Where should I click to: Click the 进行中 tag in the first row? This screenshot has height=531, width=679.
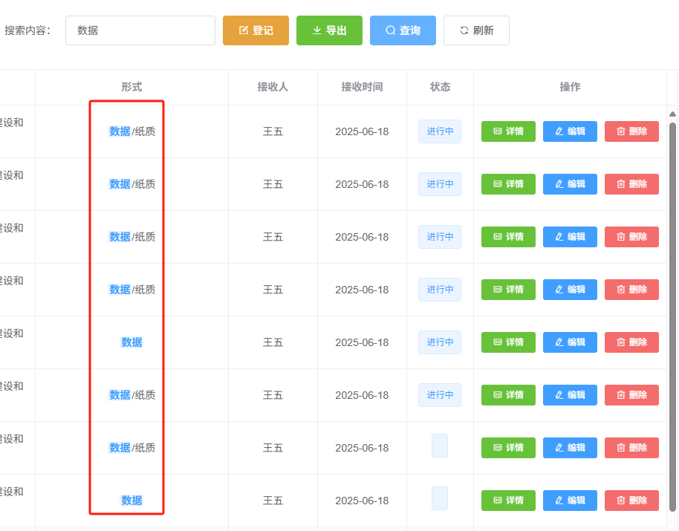coord(440,131)
